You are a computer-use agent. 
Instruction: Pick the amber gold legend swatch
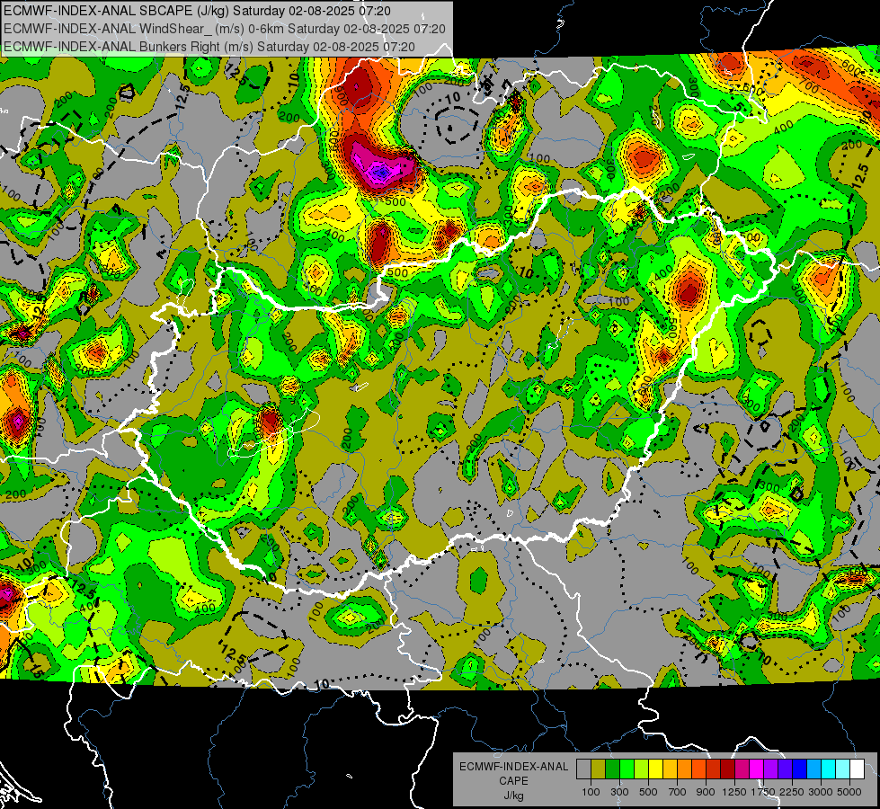(670, 769)
